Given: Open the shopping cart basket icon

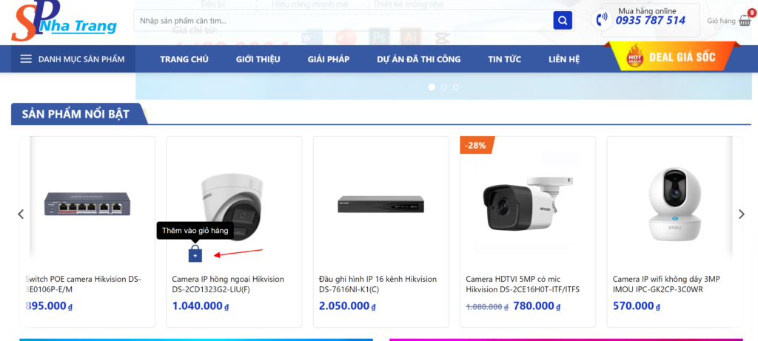Looking at the screenshot, I should (745, 21).
